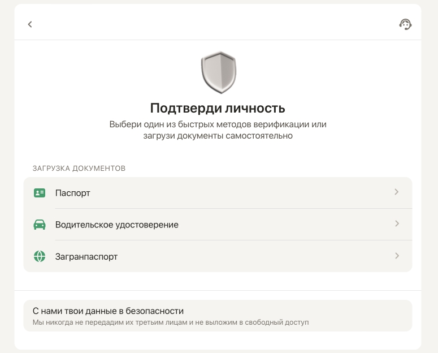Select the Паспорт document option

(x=73, y=193)
